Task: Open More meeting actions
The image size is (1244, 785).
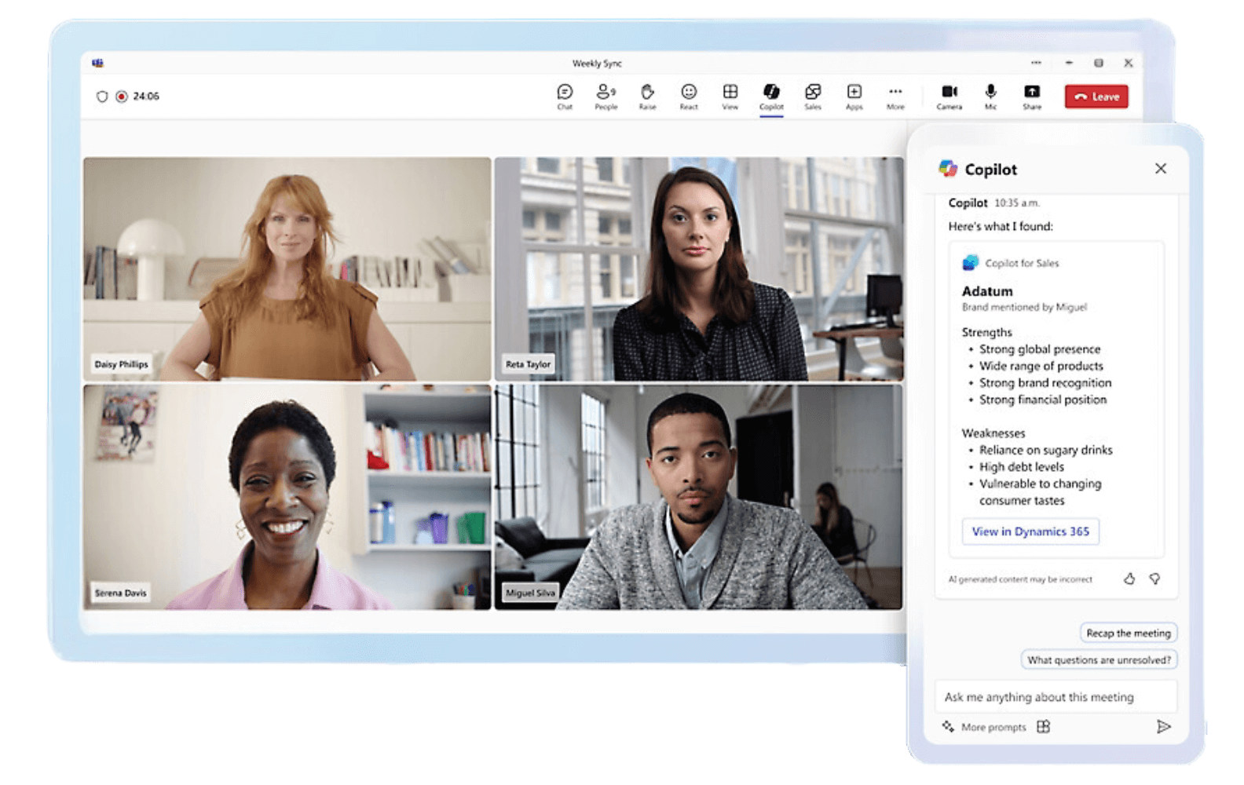Action: (895, 97)
